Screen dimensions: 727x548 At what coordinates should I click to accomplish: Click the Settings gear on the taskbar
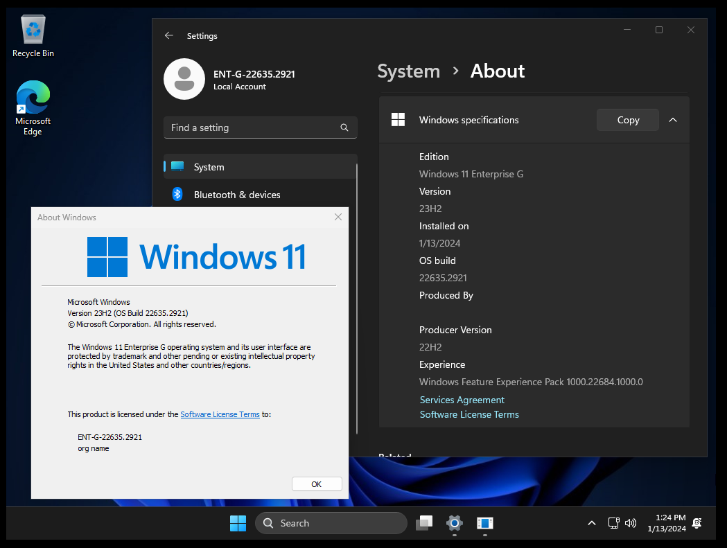tap(455, 523)
